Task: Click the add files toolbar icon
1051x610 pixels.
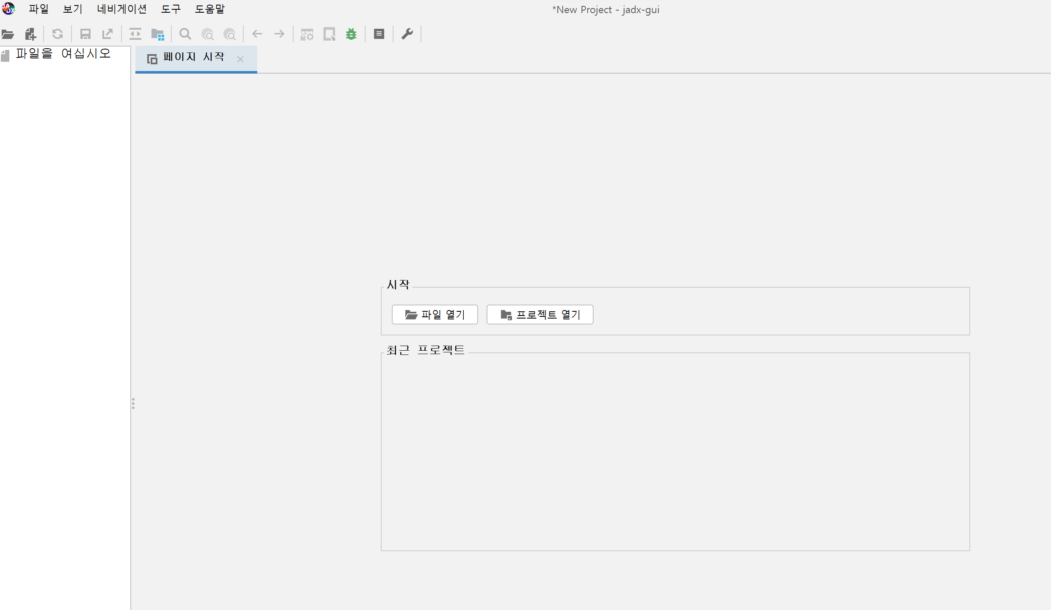Action: 30,34
